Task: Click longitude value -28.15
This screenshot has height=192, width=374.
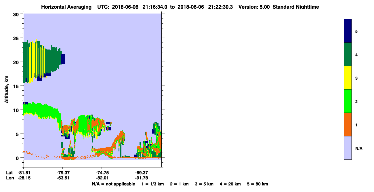Action: tap(24, 178)
